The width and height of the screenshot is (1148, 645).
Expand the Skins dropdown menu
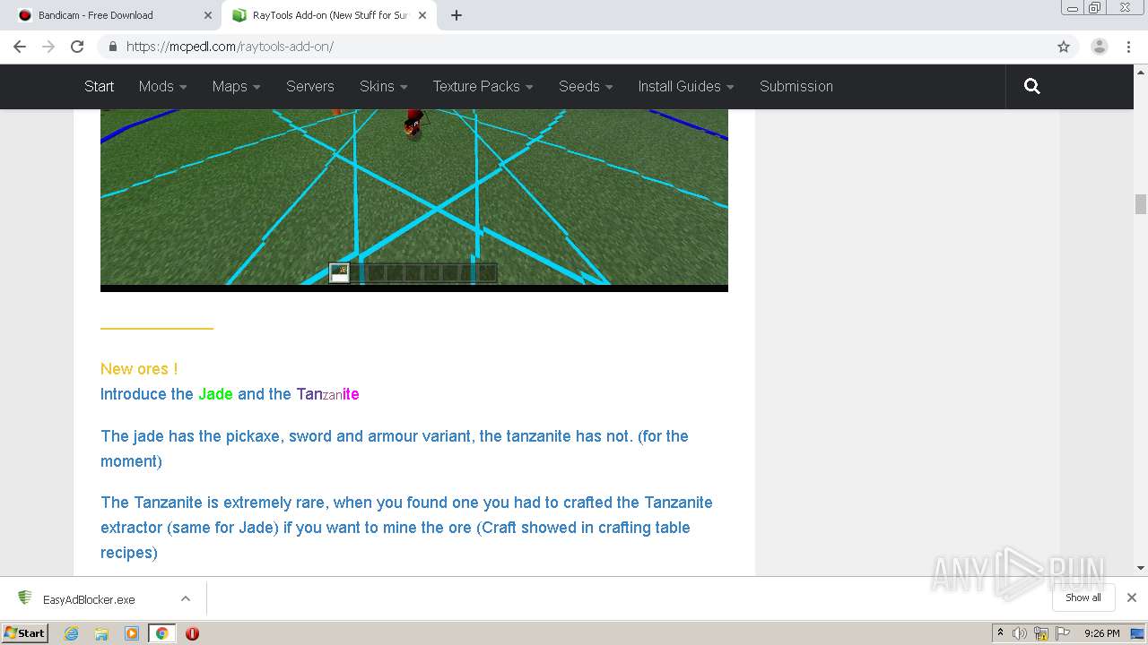tap(383, 86)
